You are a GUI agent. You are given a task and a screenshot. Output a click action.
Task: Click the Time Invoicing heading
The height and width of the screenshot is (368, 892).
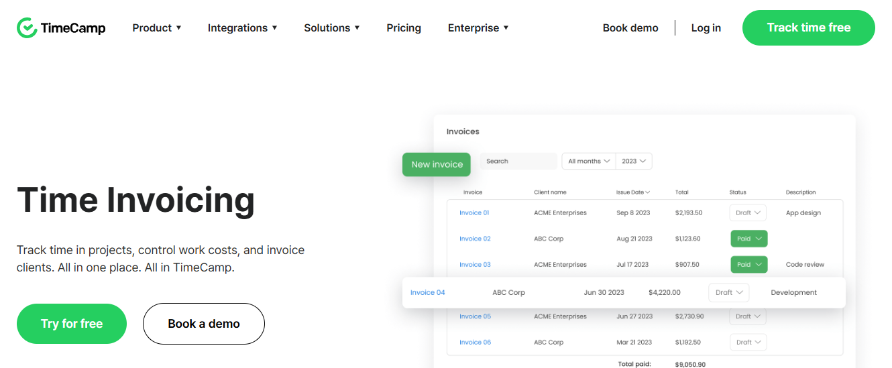click(136, 200)
